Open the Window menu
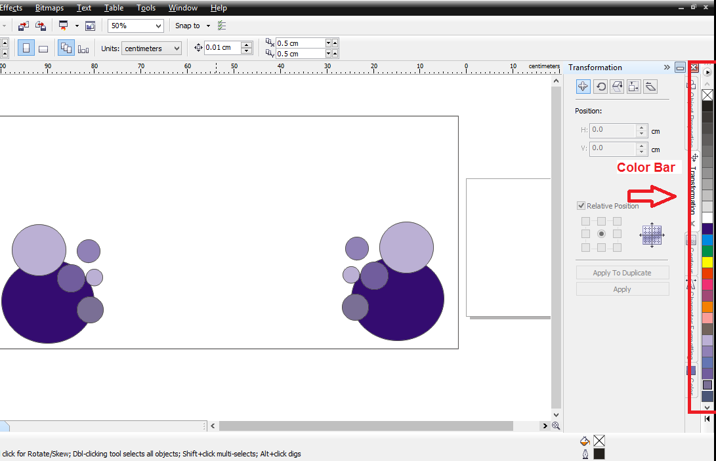The height and width of the screenshot is (461, 716). (x=183, y=8)
